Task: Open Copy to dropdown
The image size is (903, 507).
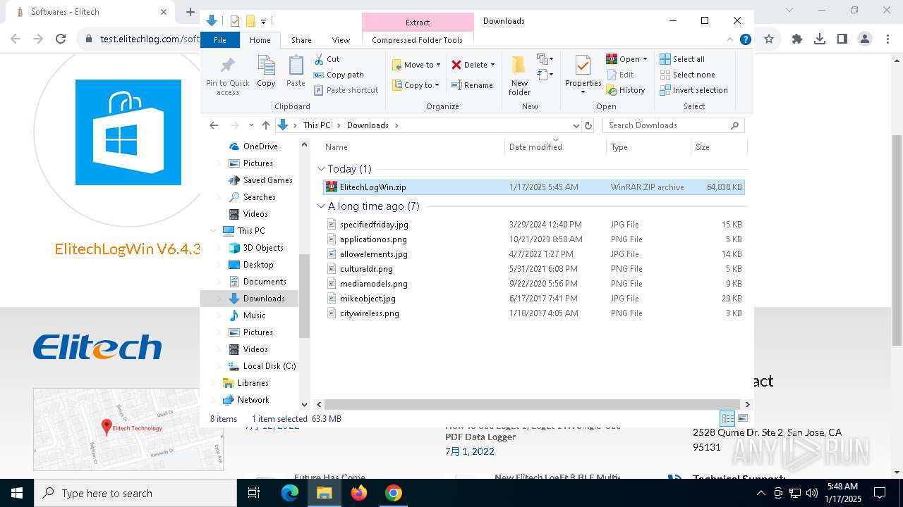Action: coord(416,85)
